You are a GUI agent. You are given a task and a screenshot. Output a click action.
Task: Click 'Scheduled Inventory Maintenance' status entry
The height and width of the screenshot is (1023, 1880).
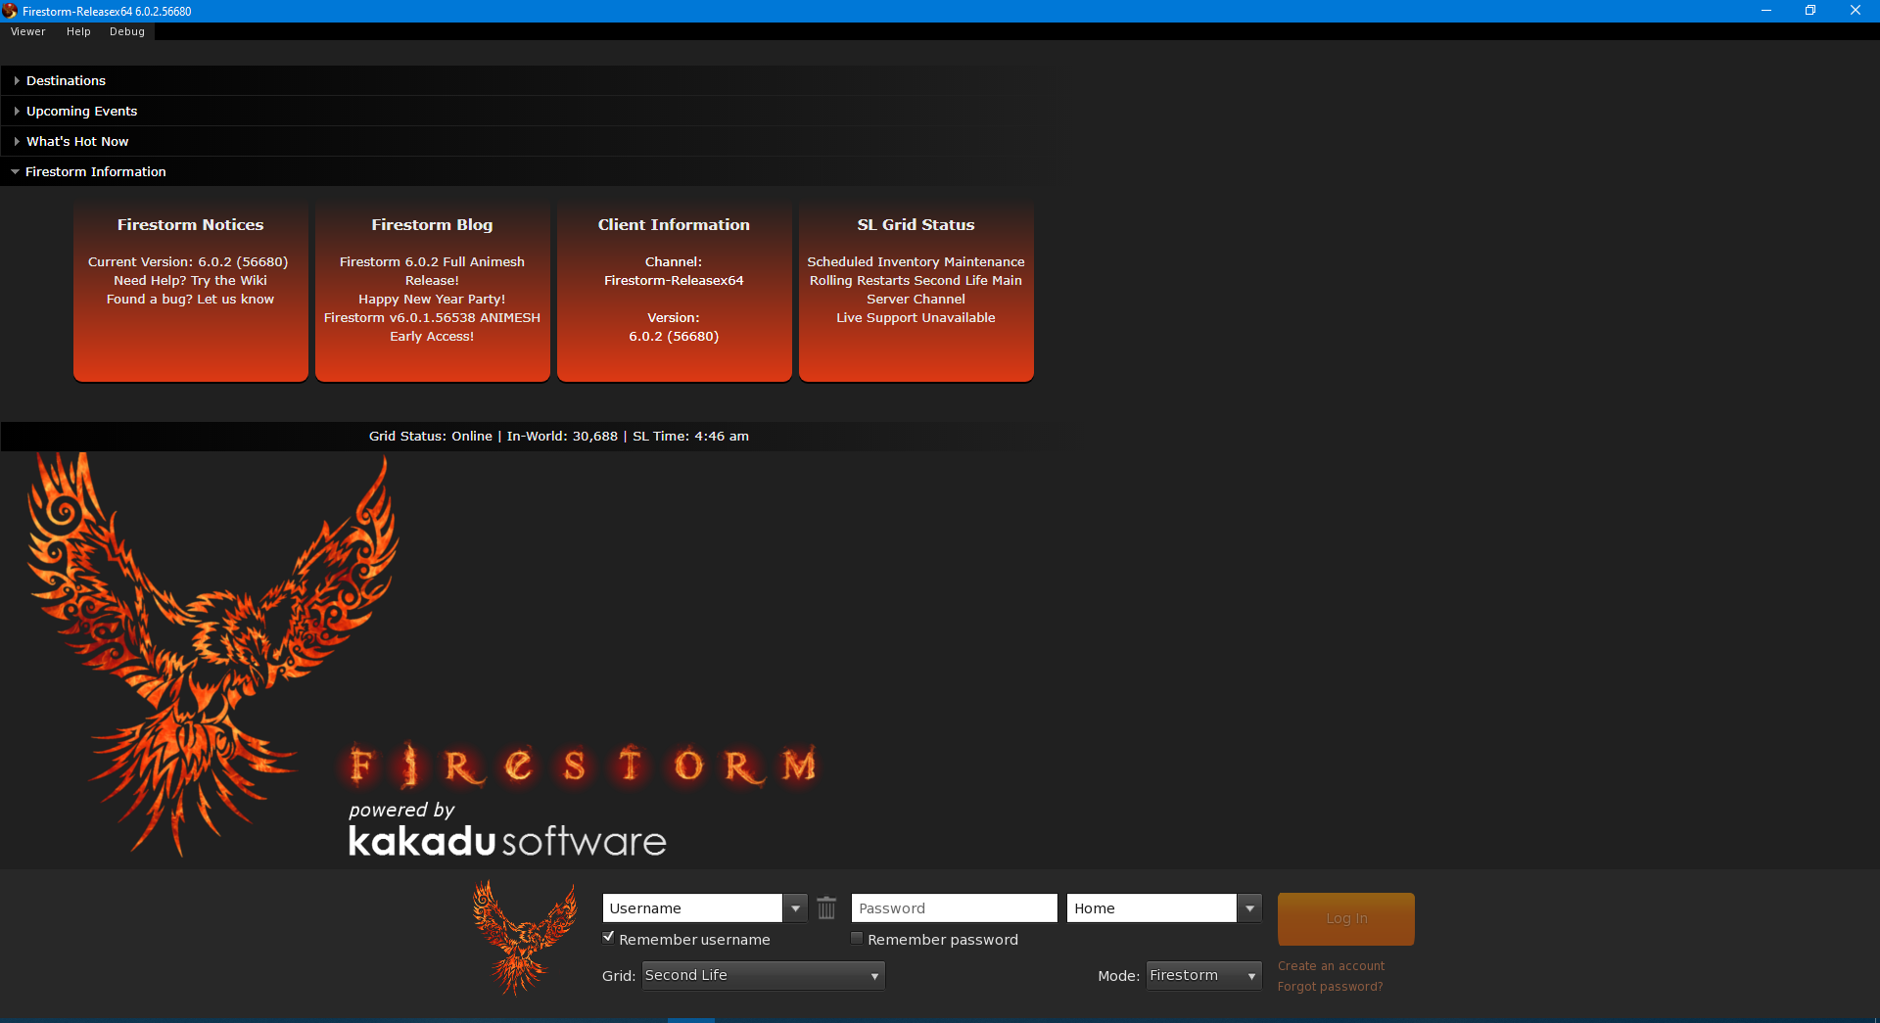(916, 262)
